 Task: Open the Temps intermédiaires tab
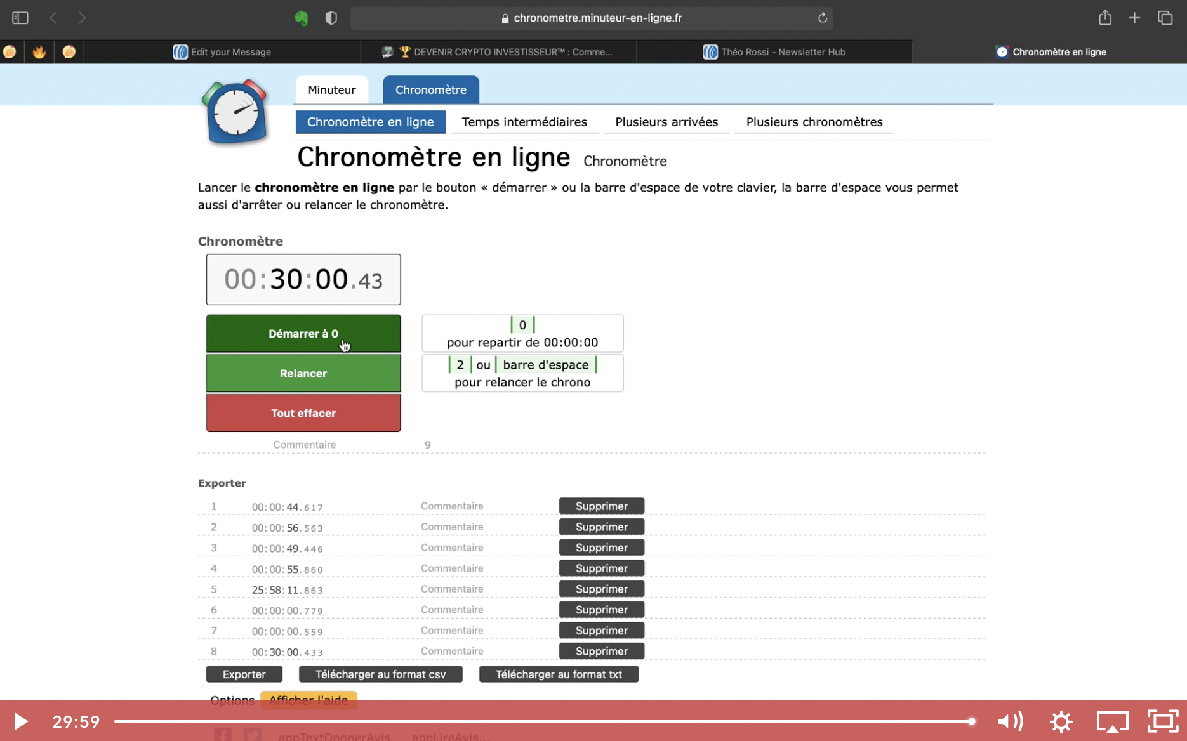524,122
